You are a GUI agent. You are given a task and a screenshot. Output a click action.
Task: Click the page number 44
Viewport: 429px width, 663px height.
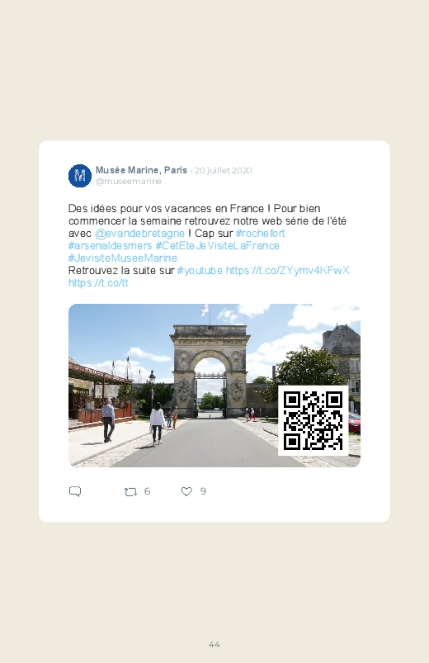tap(214, 644)
